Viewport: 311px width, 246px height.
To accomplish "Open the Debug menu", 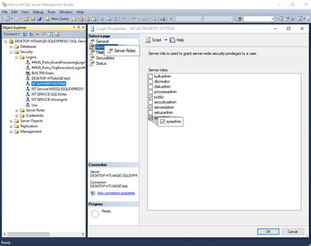I will pyautogui.click(x=38, y=12).
